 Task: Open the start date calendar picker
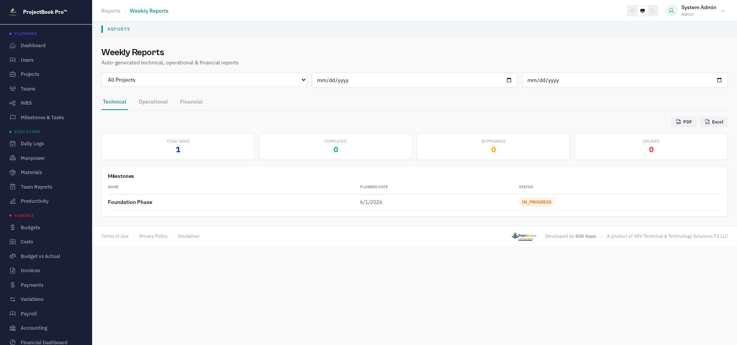509,80
